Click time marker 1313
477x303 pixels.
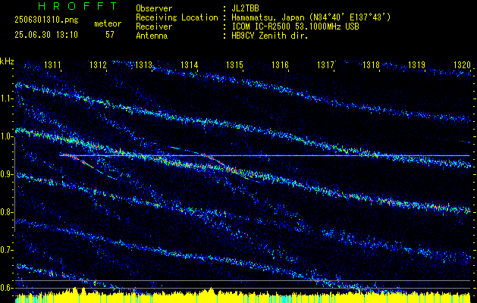[x=143, y=64]
